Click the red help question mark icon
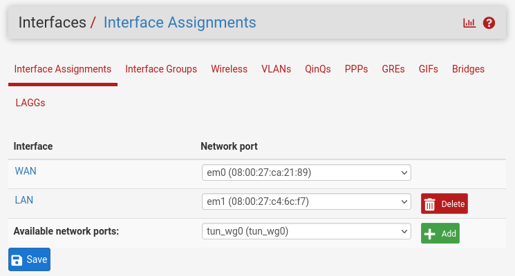Image resolution: width=515 pixels, height=276 pixels. pos(489,23)
